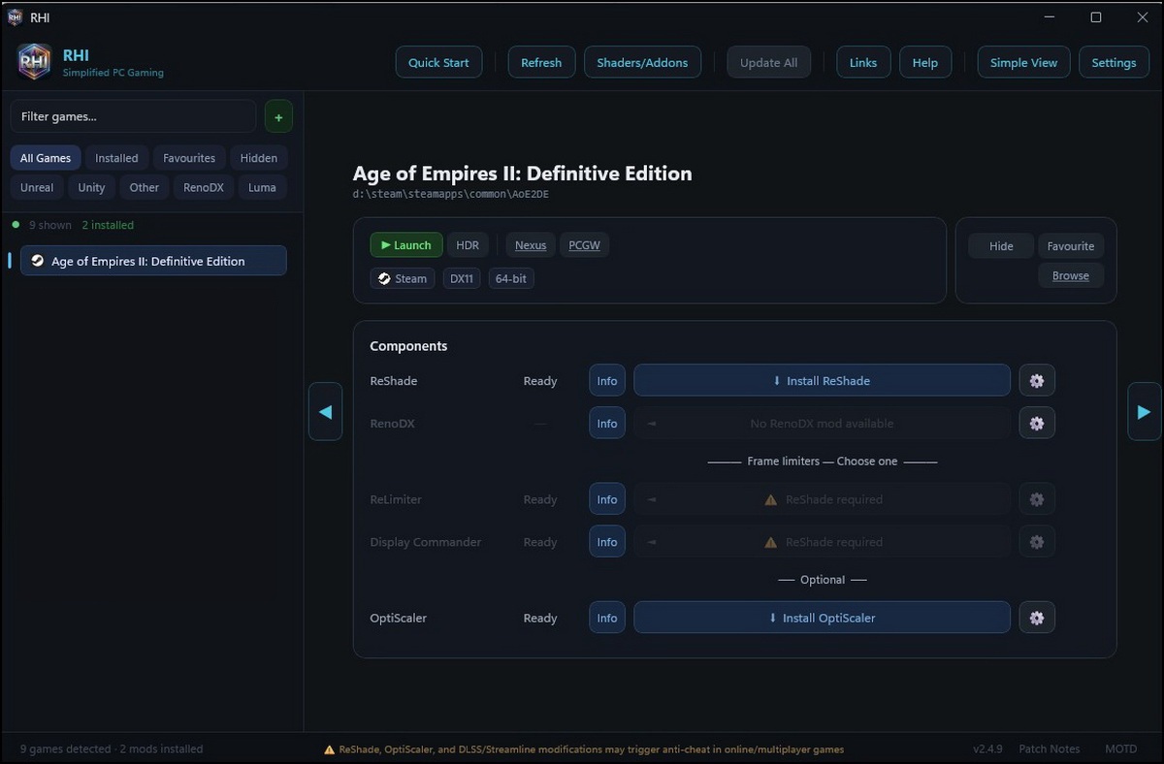This screenshot has height=764, width=1164.
Task: Click the Steam platform badge
Action: pyautogui.click(x=403, y=278)
